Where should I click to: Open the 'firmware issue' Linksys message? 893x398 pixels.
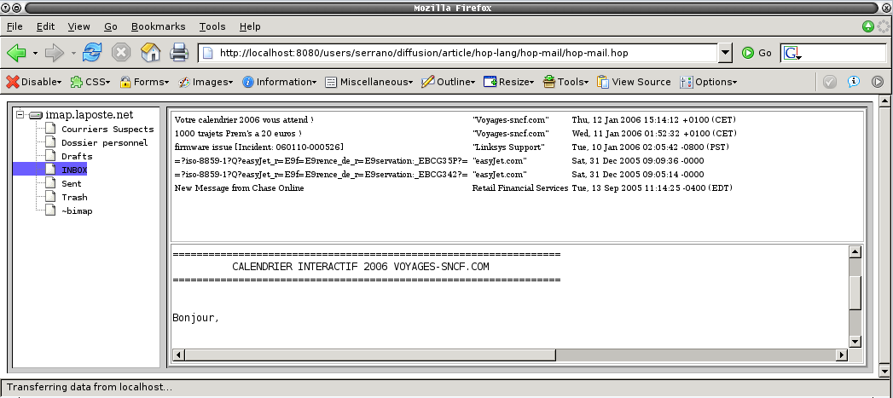click(259, 147)
